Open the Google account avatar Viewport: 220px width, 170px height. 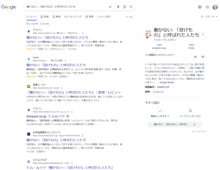215,7
